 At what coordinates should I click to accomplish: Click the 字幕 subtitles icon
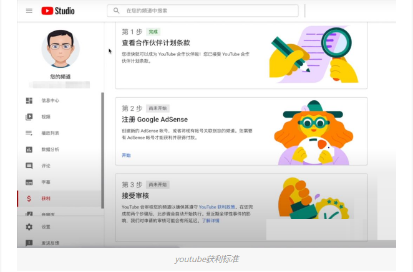tap(29, 182)
